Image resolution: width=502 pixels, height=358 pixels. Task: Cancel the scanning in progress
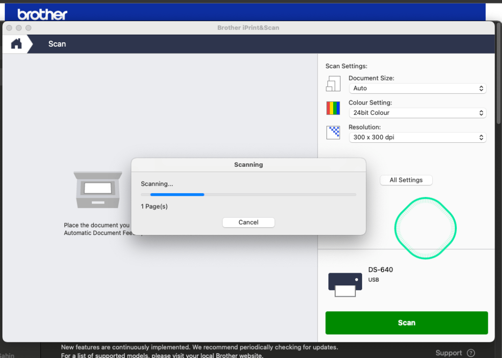coord(248,222)
